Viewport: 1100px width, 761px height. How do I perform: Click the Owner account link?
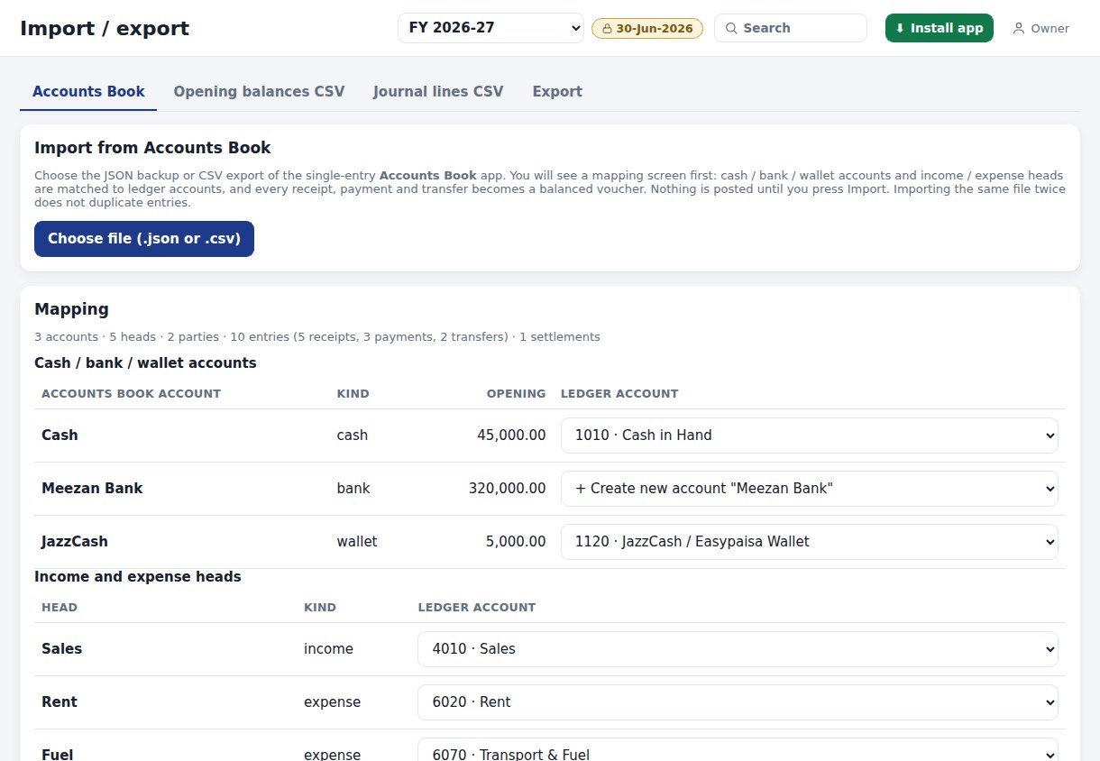pos(1040,28)
